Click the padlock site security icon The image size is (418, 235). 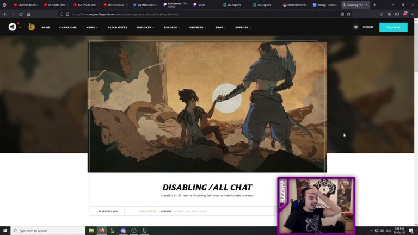point(67,14)
